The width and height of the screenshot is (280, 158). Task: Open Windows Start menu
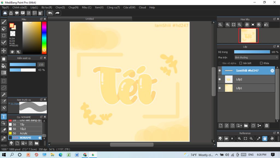coord(4,155)
